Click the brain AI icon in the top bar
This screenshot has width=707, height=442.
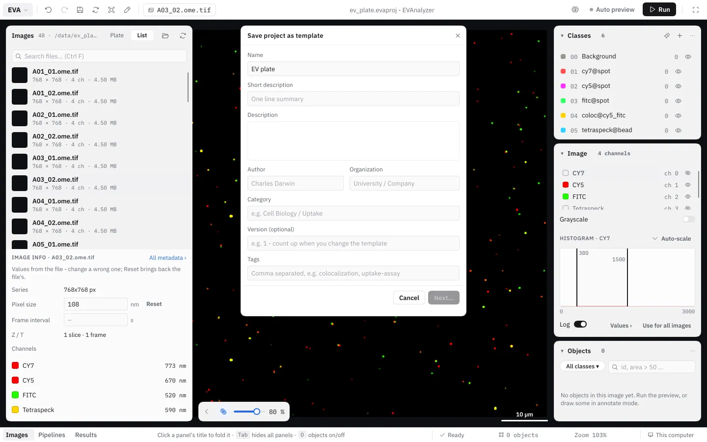pyautogui.click(x=575, y=10)
